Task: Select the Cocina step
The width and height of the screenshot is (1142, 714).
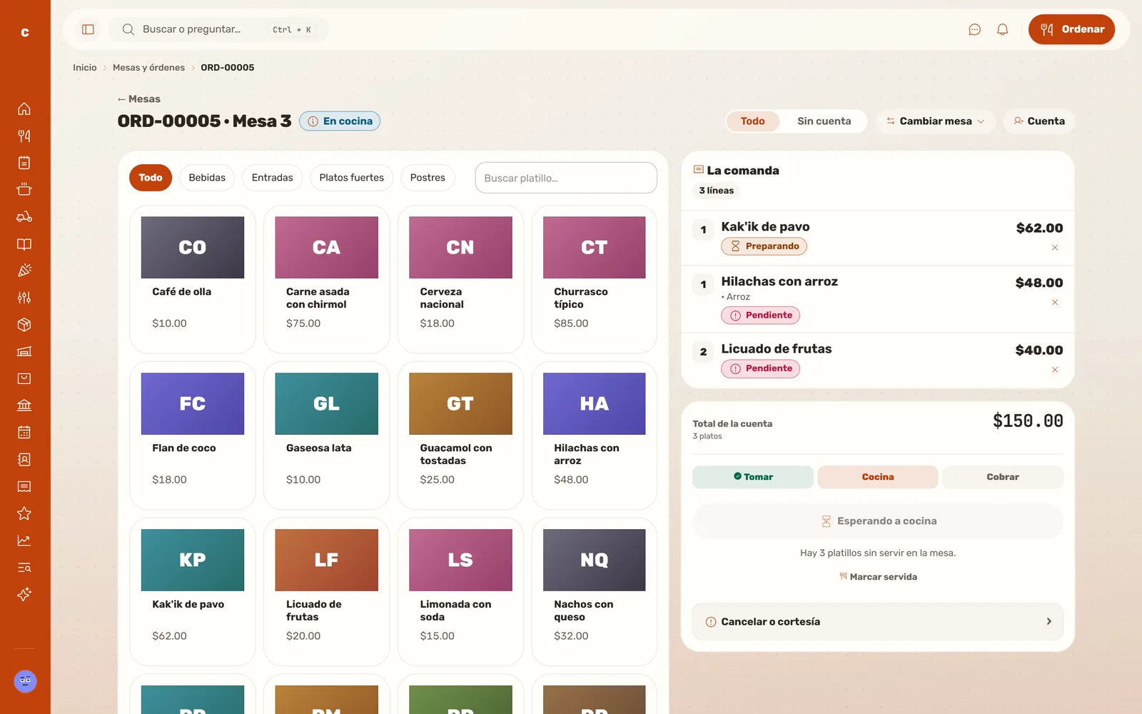Action: [x=878, y=477]
